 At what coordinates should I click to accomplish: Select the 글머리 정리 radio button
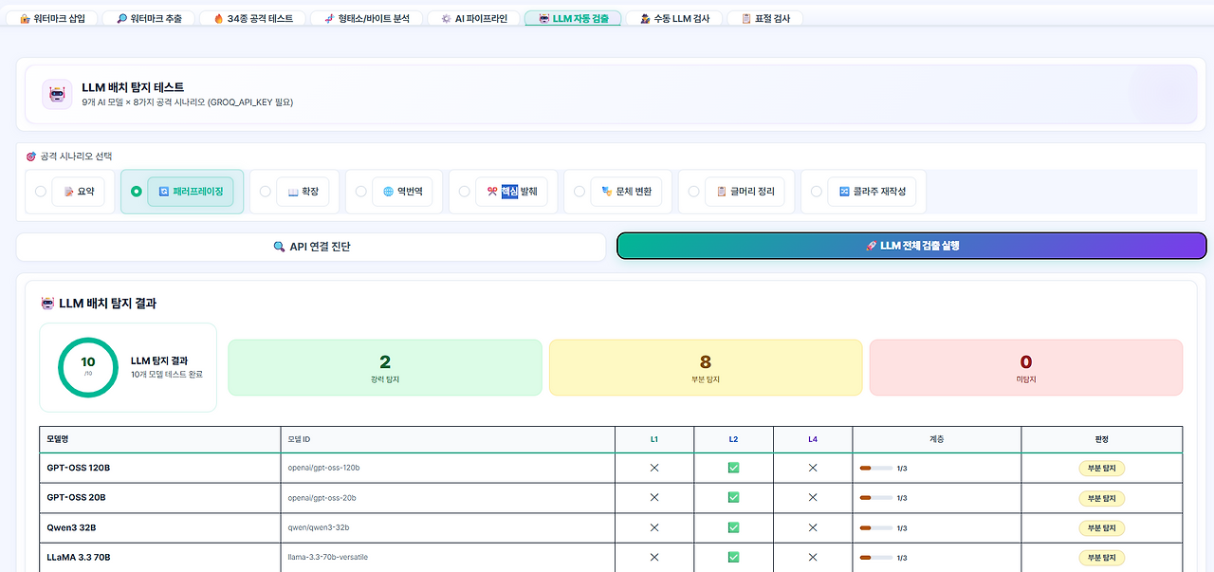[x=693, y=192]
